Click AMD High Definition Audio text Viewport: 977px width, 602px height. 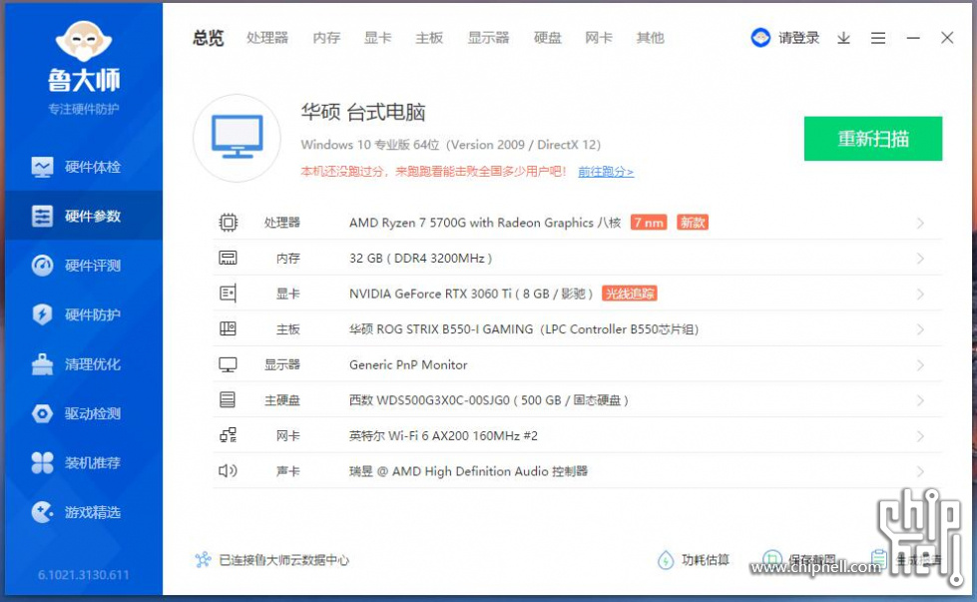[468, 471]
